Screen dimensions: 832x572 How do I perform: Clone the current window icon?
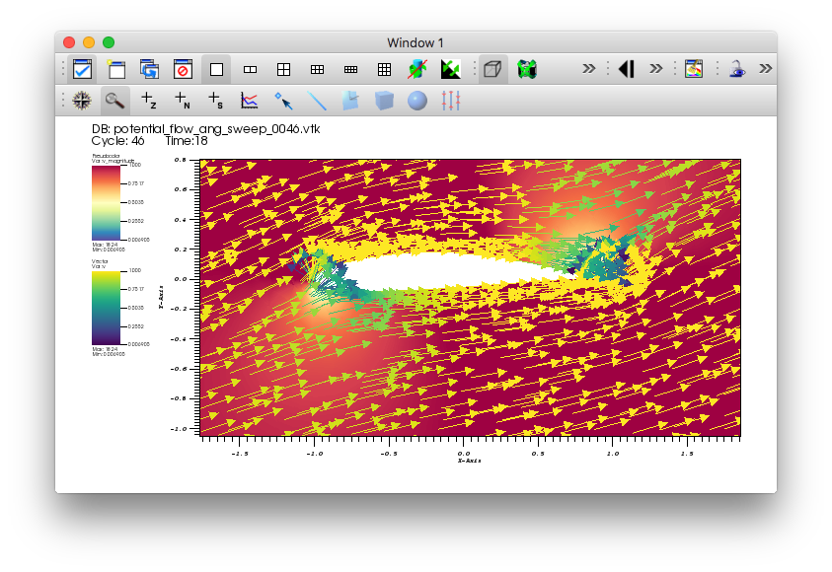click(150, 69)
